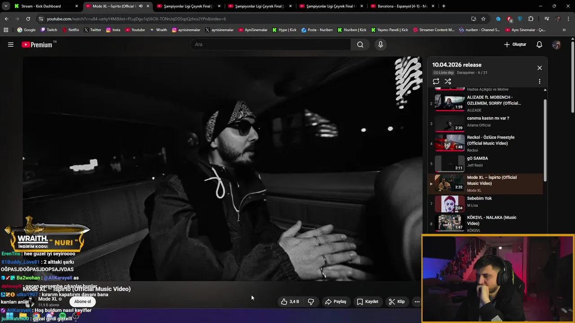575x323 pixels.
Task: Open a new browser tab
Action: click(x=444, y=6)
